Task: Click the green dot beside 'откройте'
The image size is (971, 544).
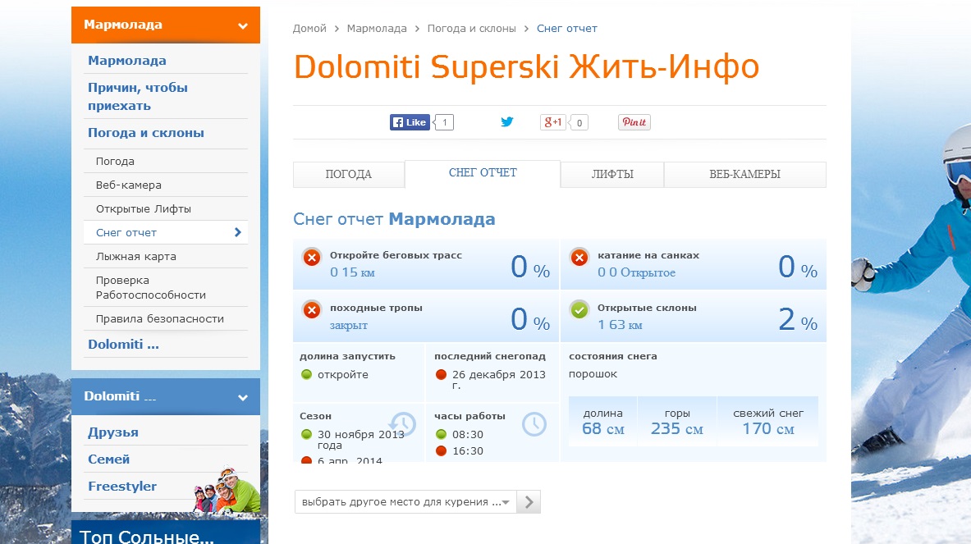Action: click(306, 374)
